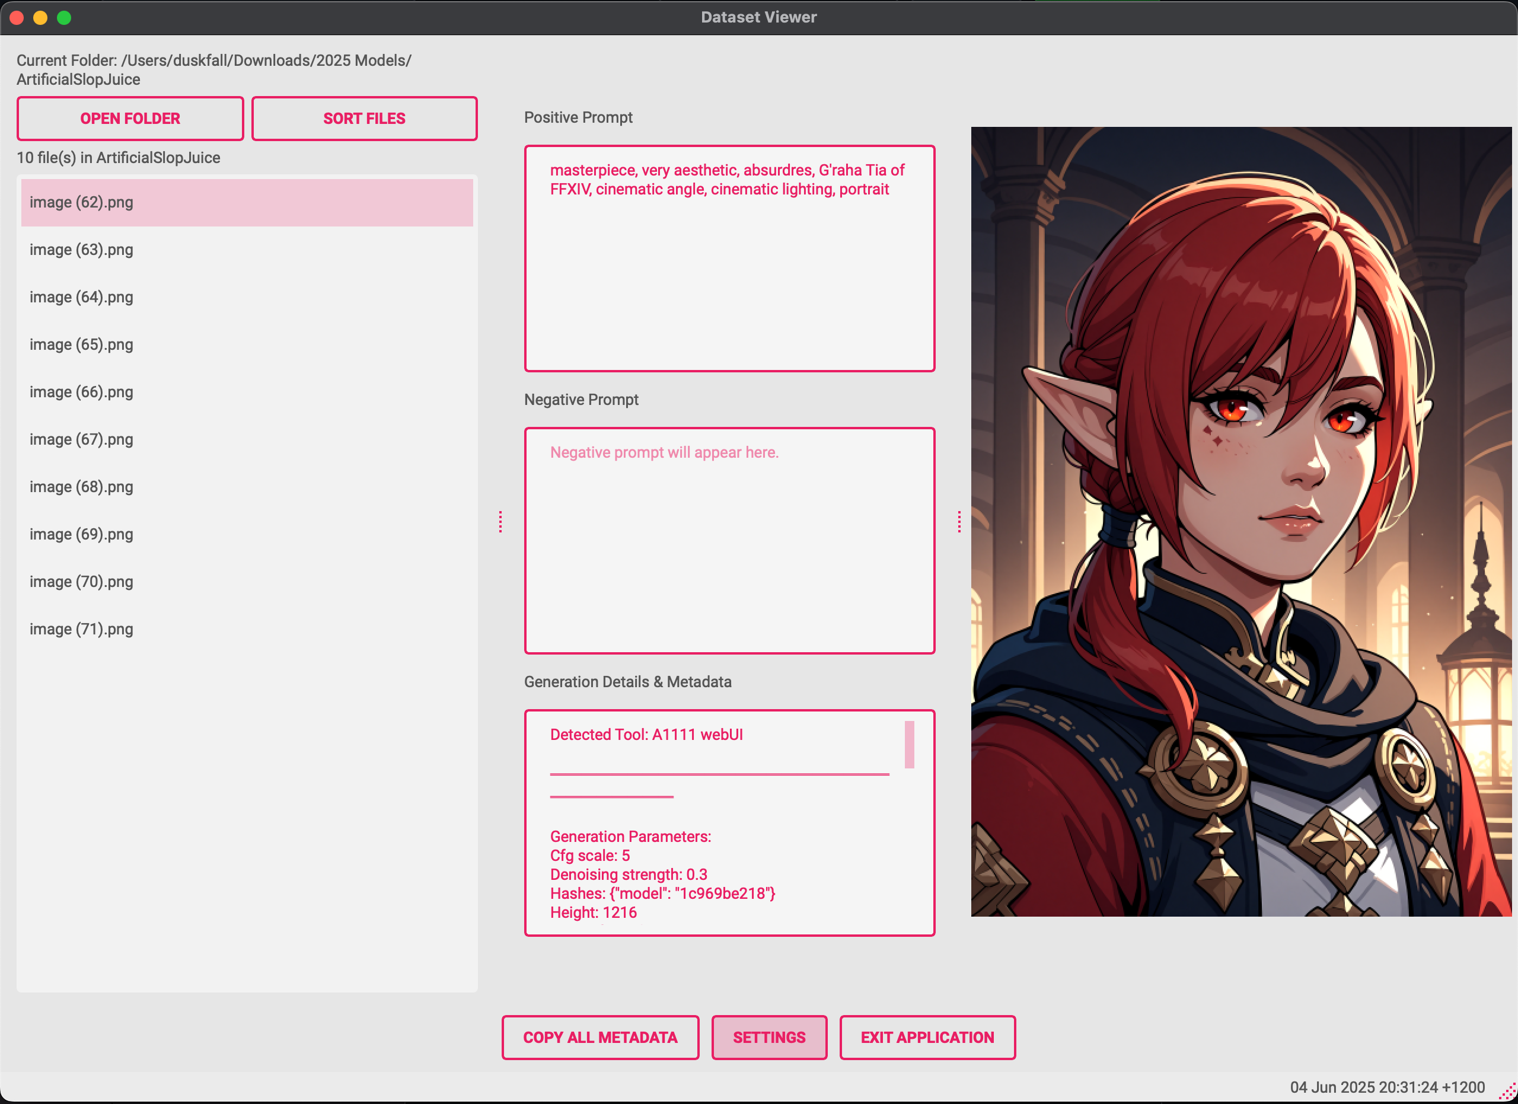Choose image (70).png file

point(82,582)
